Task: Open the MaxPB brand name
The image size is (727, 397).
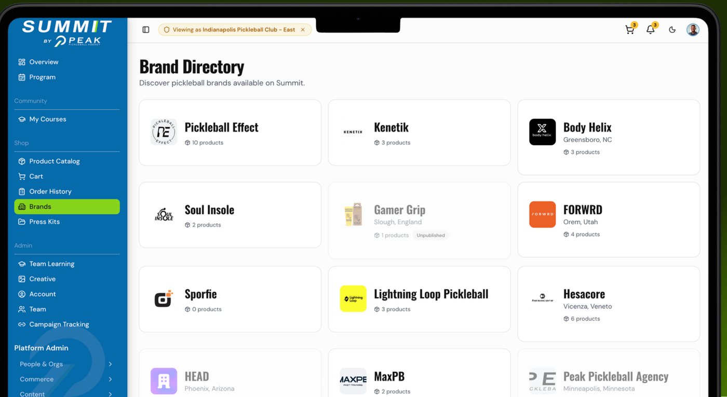Action: (x=389, y=376)
